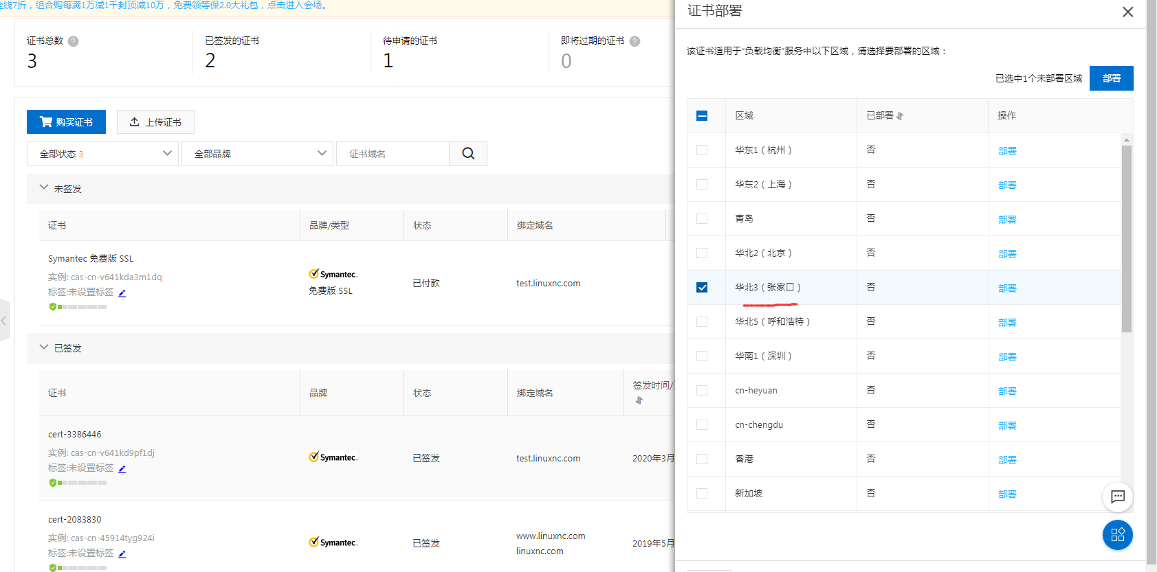Click 部署 link for 华东2（上海）
The image size is (1157, 572).
(x=1007, y=185)
